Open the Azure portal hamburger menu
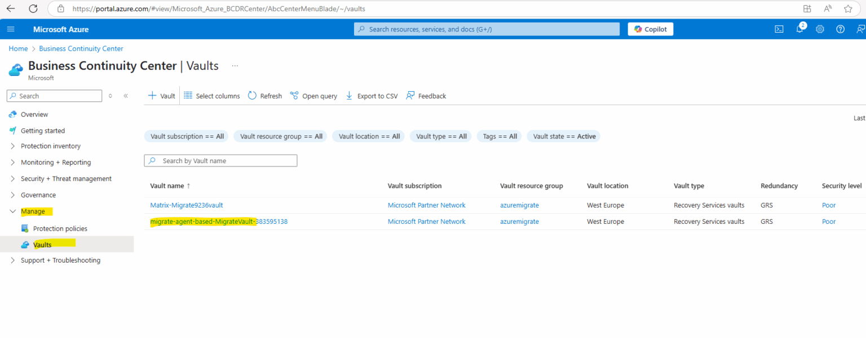Screen dimensions: 866x338 pyautogui.click(x=11, y=29)
